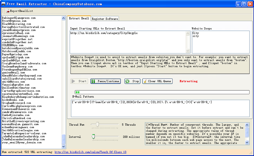Click the starting URL ending in Argyle
The image size is (254, 156).
(x=104, y=33)
